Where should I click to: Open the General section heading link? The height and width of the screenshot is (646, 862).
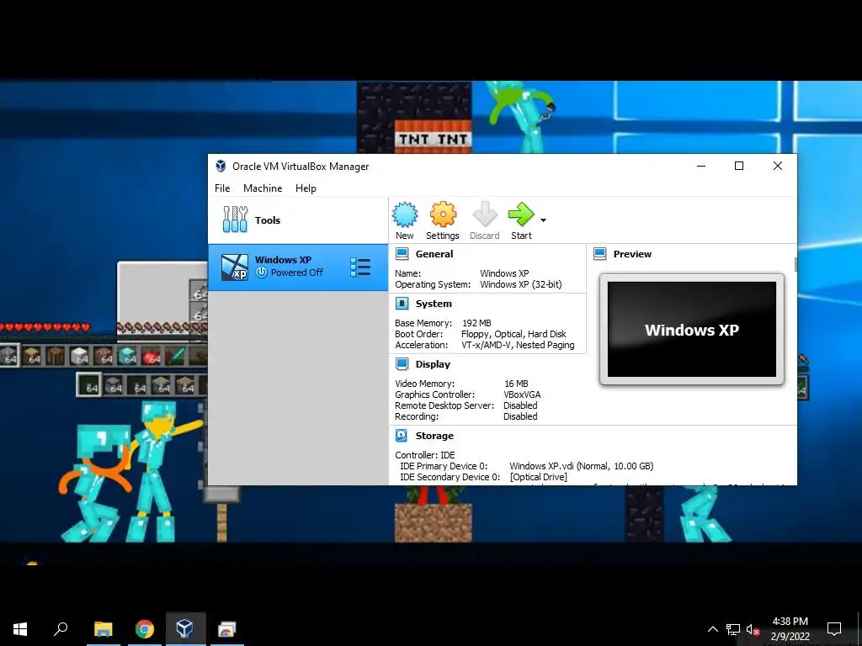point(434,254)
